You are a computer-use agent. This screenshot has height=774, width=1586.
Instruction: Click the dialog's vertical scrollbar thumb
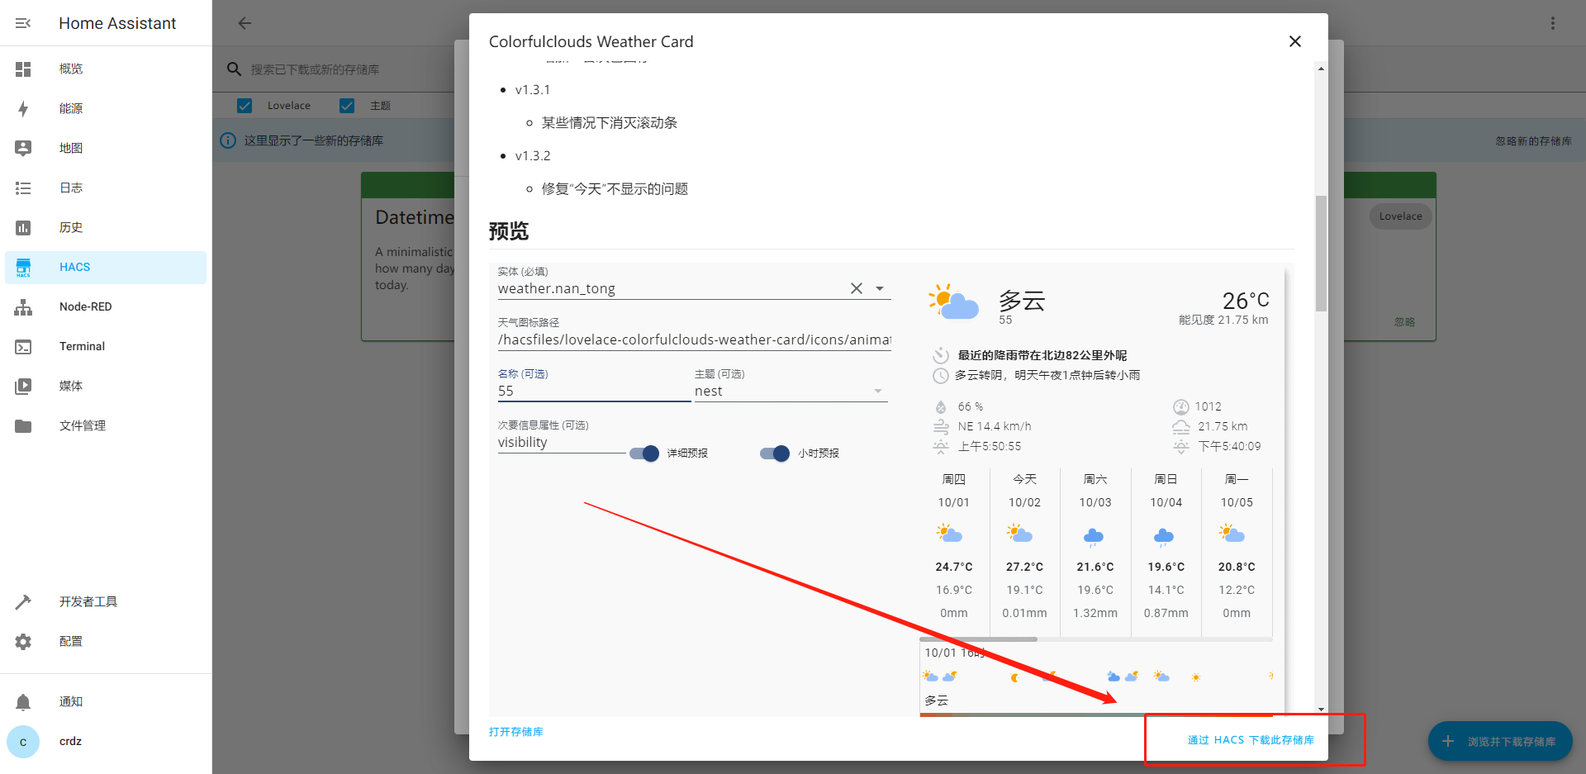coord(1321,252)
